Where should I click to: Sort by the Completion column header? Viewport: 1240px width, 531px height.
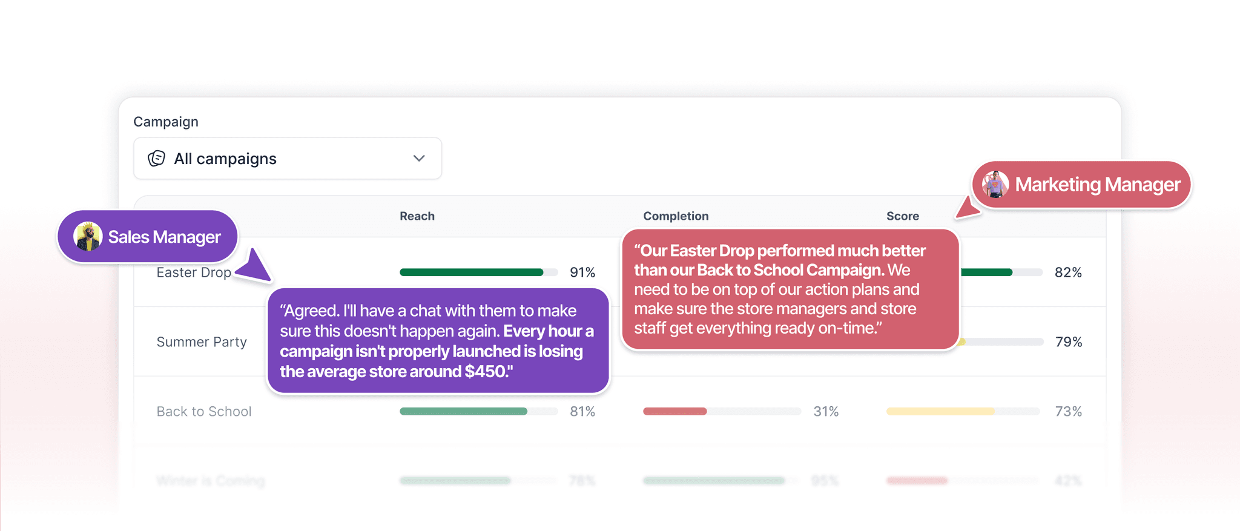[x=676, y=216]
